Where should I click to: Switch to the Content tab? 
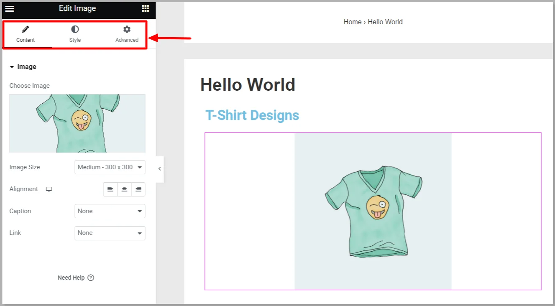click(x=26, y=34)
